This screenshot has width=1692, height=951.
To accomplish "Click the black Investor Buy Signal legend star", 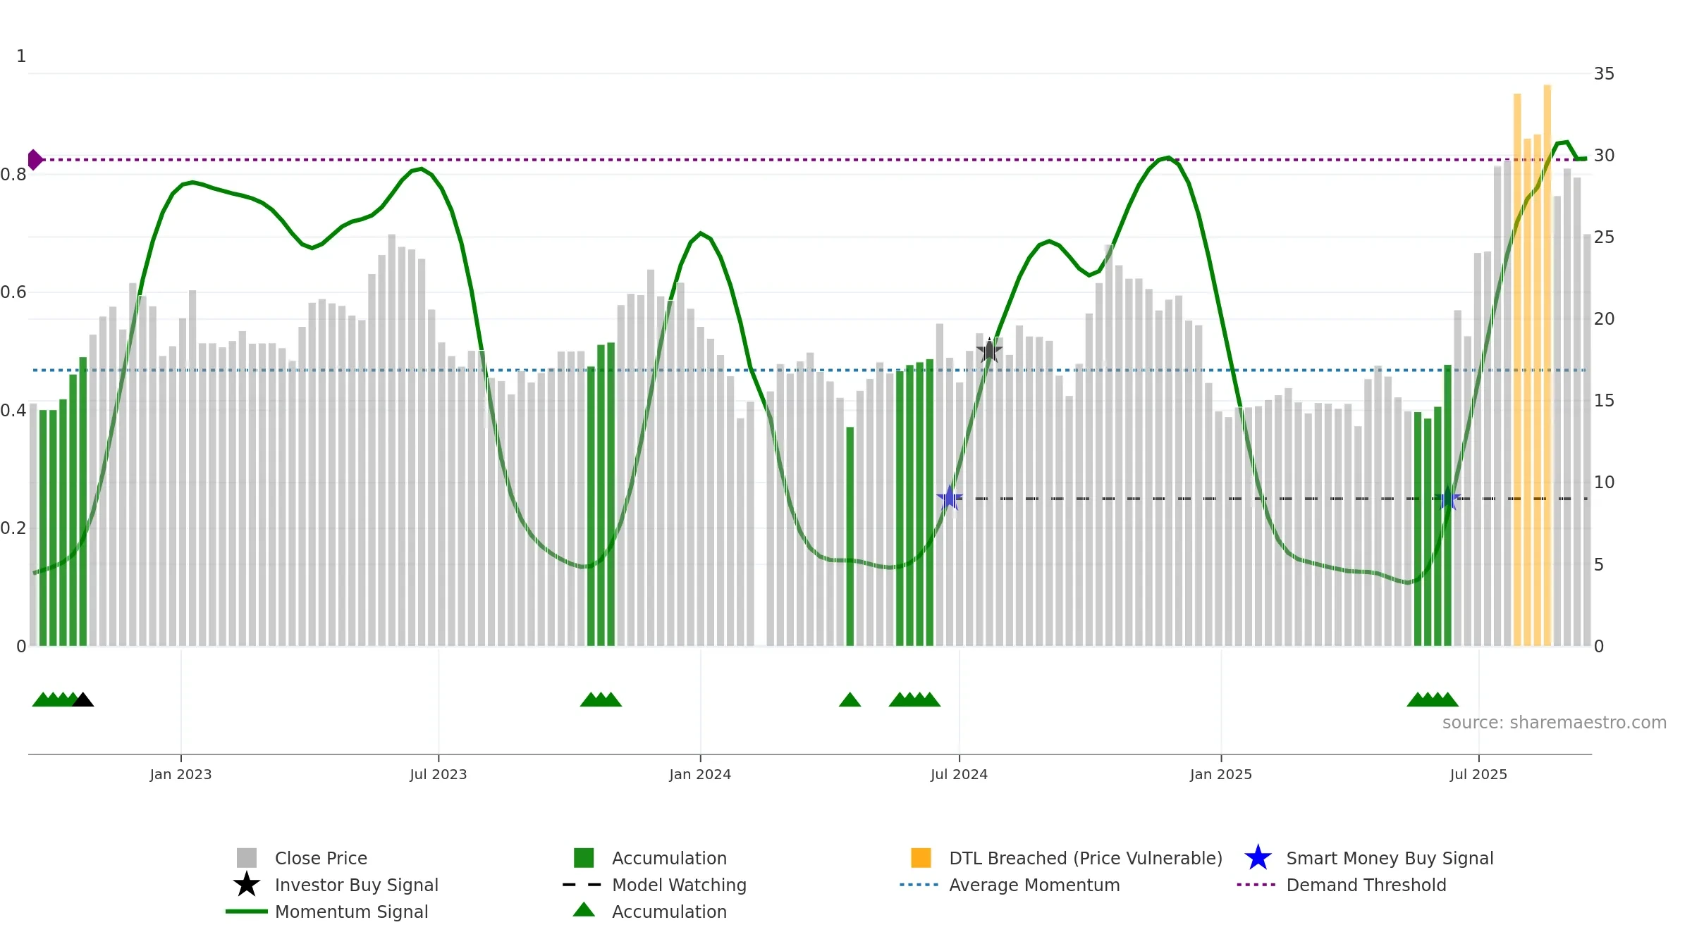I will click(247, 885).
